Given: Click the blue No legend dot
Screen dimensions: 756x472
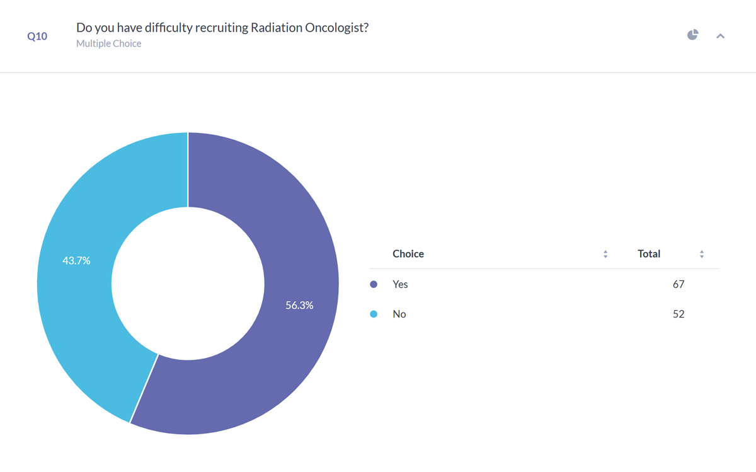Looking at the screenshot, I should point(374,314).
